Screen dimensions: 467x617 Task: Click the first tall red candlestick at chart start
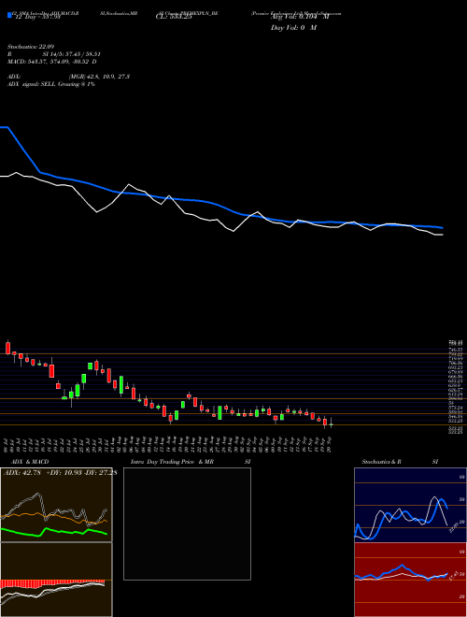point(7,348)
